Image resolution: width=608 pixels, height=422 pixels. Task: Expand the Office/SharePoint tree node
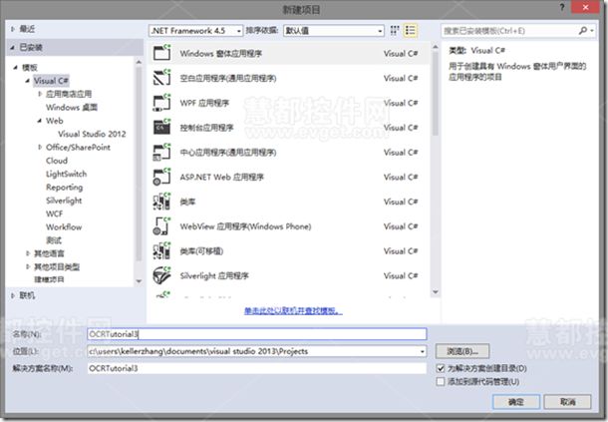tap(40, 147)
